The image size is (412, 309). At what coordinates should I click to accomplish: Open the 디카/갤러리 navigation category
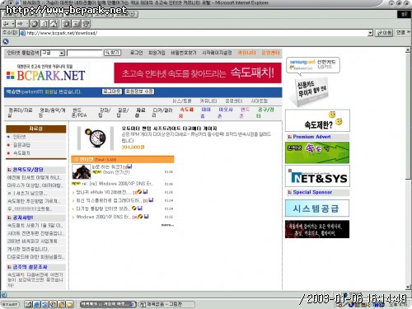pyautogui.click(x=162, y=113)
